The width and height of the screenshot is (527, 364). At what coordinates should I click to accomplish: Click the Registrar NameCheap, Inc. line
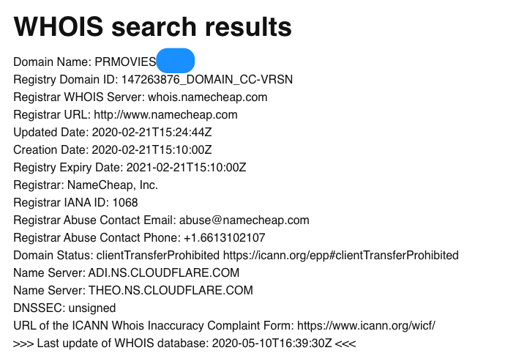coord(86,185)
